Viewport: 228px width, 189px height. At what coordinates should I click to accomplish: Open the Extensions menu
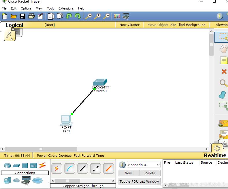tap(66, 8)
